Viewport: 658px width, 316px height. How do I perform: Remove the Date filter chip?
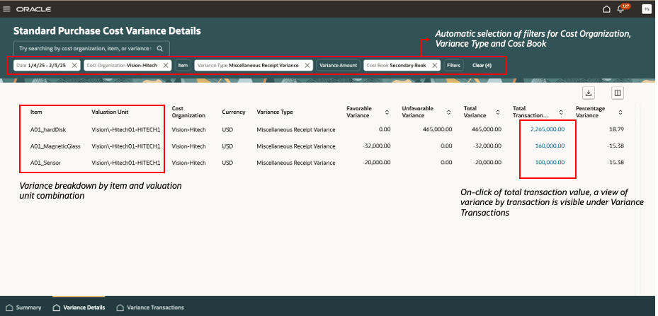click(x=74, y=65)
